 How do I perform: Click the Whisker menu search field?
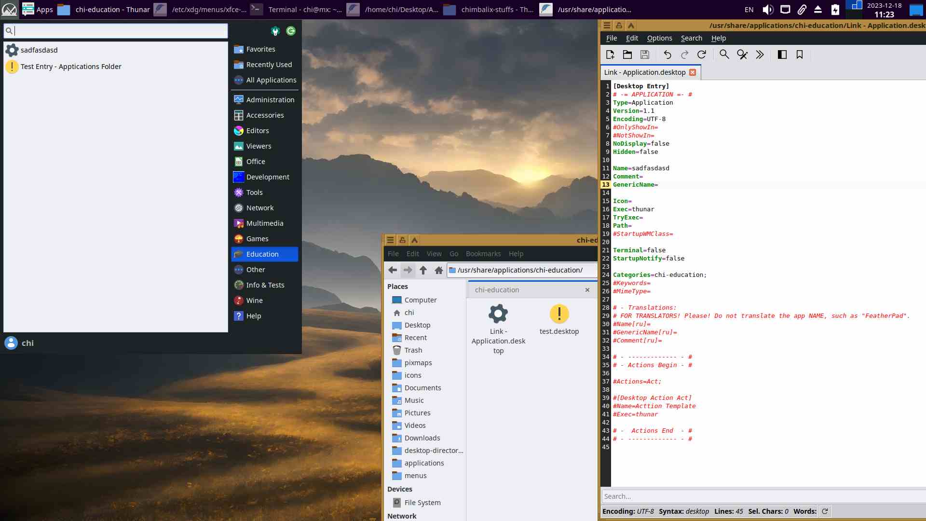pyautogui.click(x=116, y=31)
